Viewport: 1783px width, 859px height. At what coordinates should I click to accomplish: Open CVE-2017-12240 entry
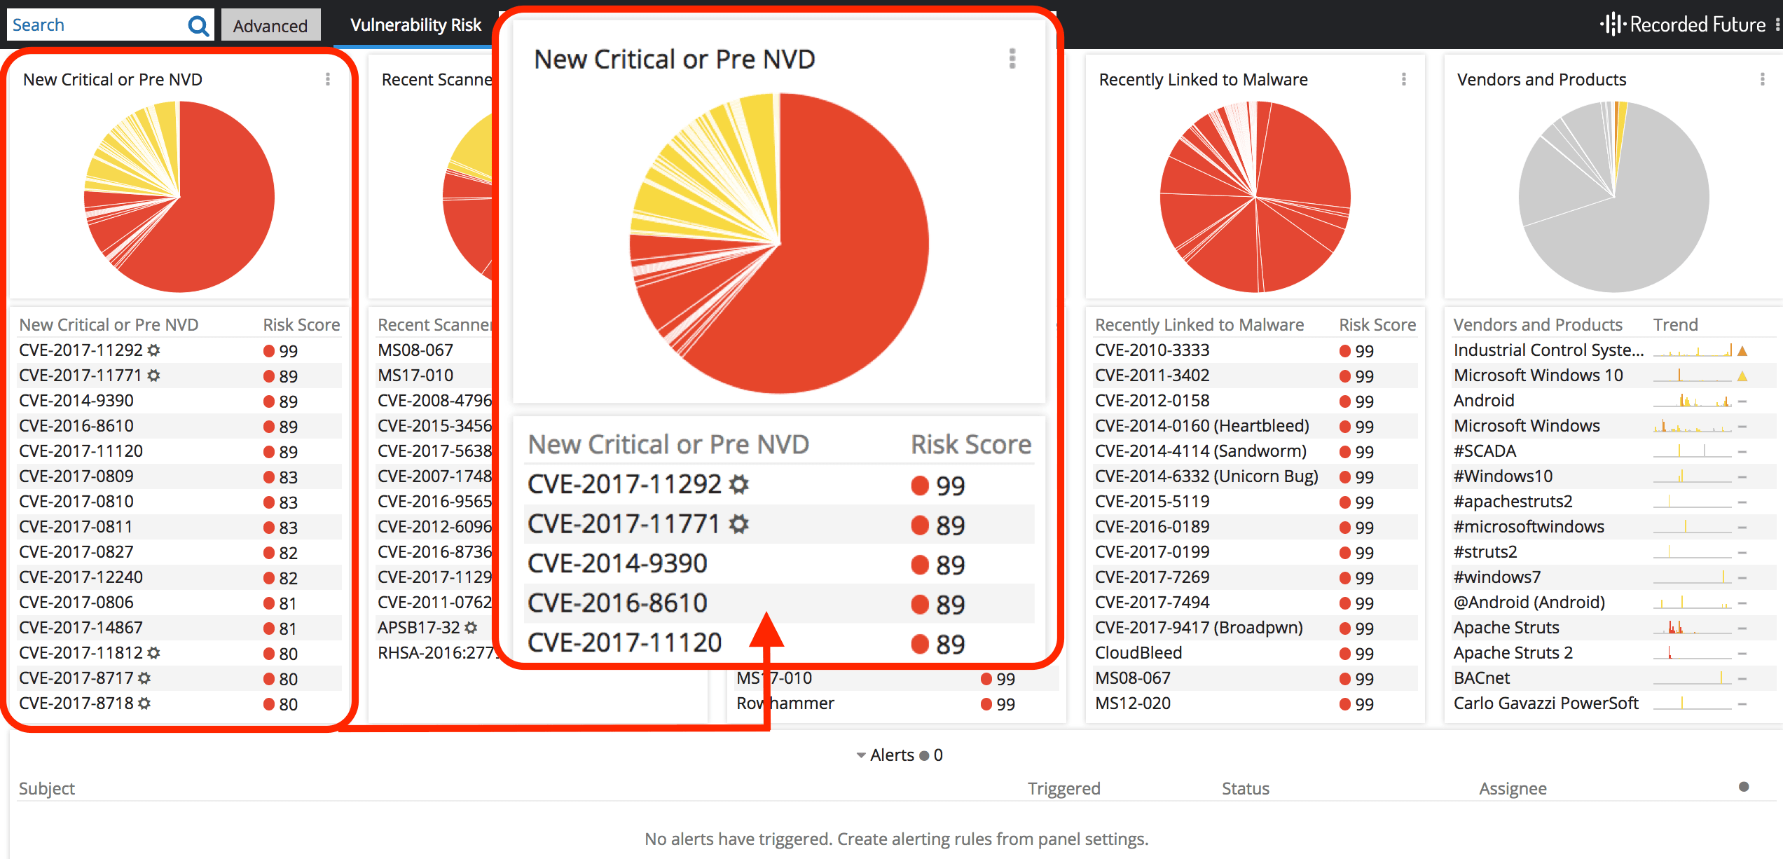tap(81, 577)
